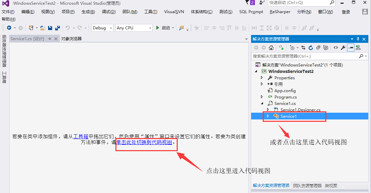Open the ReSharper menu

(280, 12)
